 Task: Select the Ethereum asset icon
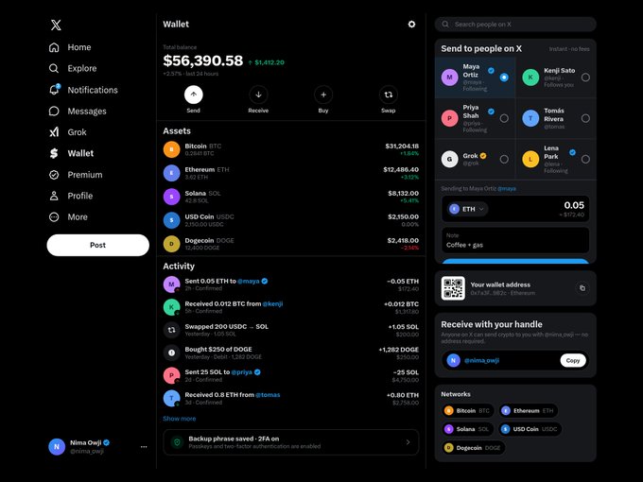click(171, 173)
